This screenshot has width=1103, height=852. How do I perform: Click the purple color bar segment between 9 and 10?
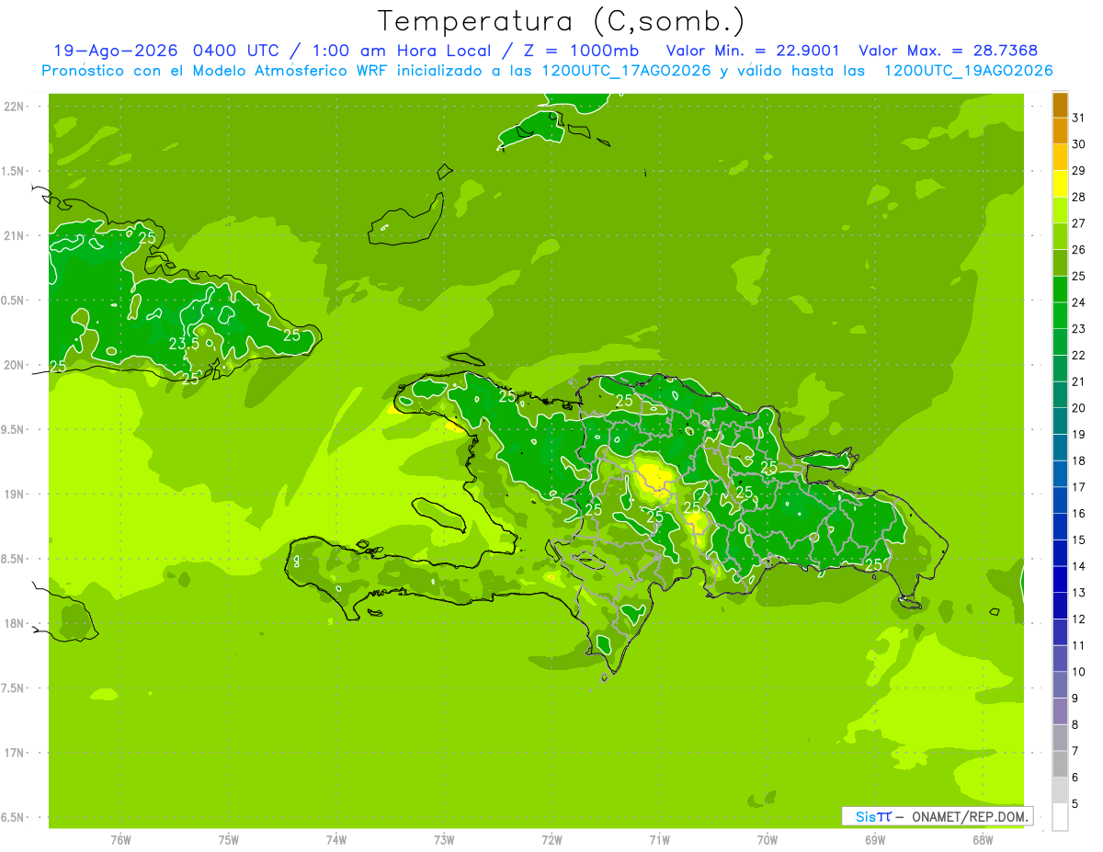(x=1060, y=685)
